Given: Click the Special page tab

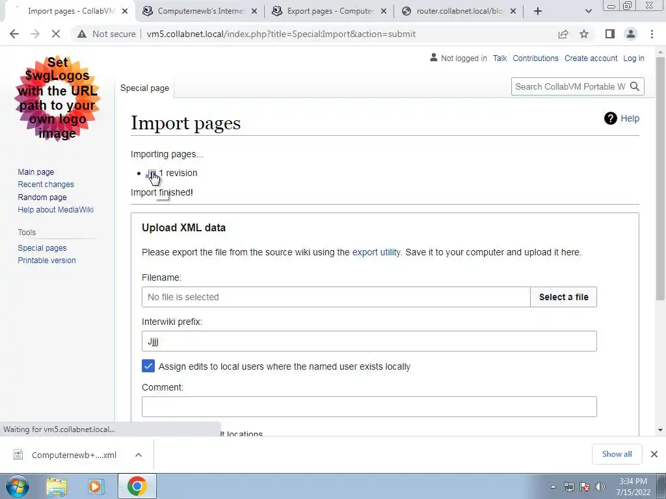Looking at the screenshot, I should coord(144,88).
